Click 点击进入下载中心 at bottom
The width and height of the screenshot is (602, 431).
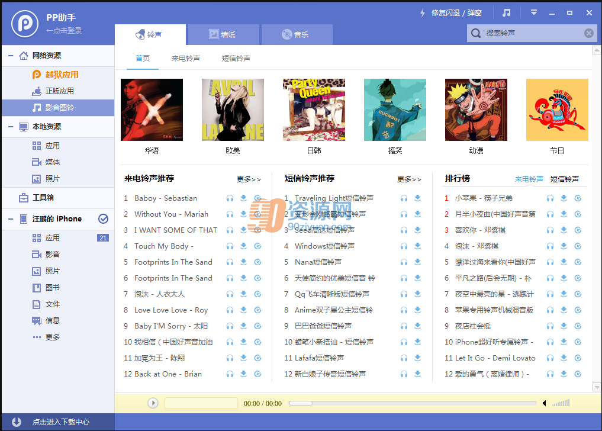pos(61,422)
